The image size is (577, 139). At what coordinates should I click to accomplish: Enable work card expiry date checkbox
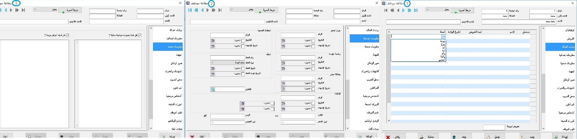tap(313, 89)
